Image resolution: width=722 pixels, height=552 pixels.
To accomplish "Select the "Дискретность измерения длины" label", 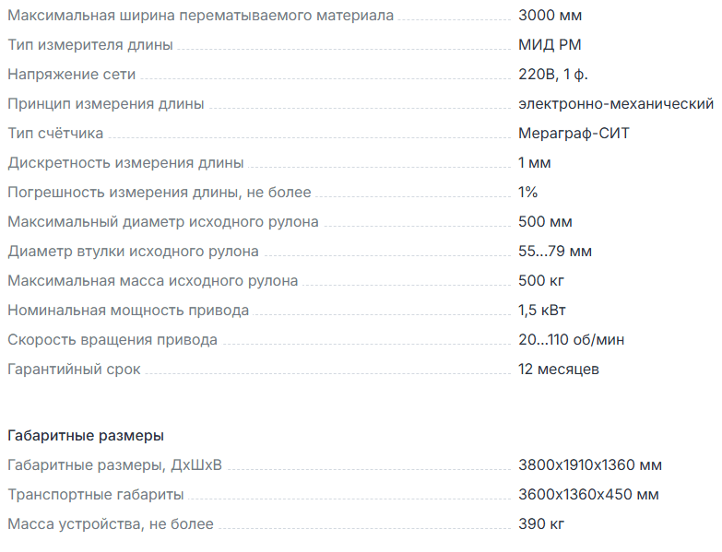I will pyautogui.click(x=125, y=163).
